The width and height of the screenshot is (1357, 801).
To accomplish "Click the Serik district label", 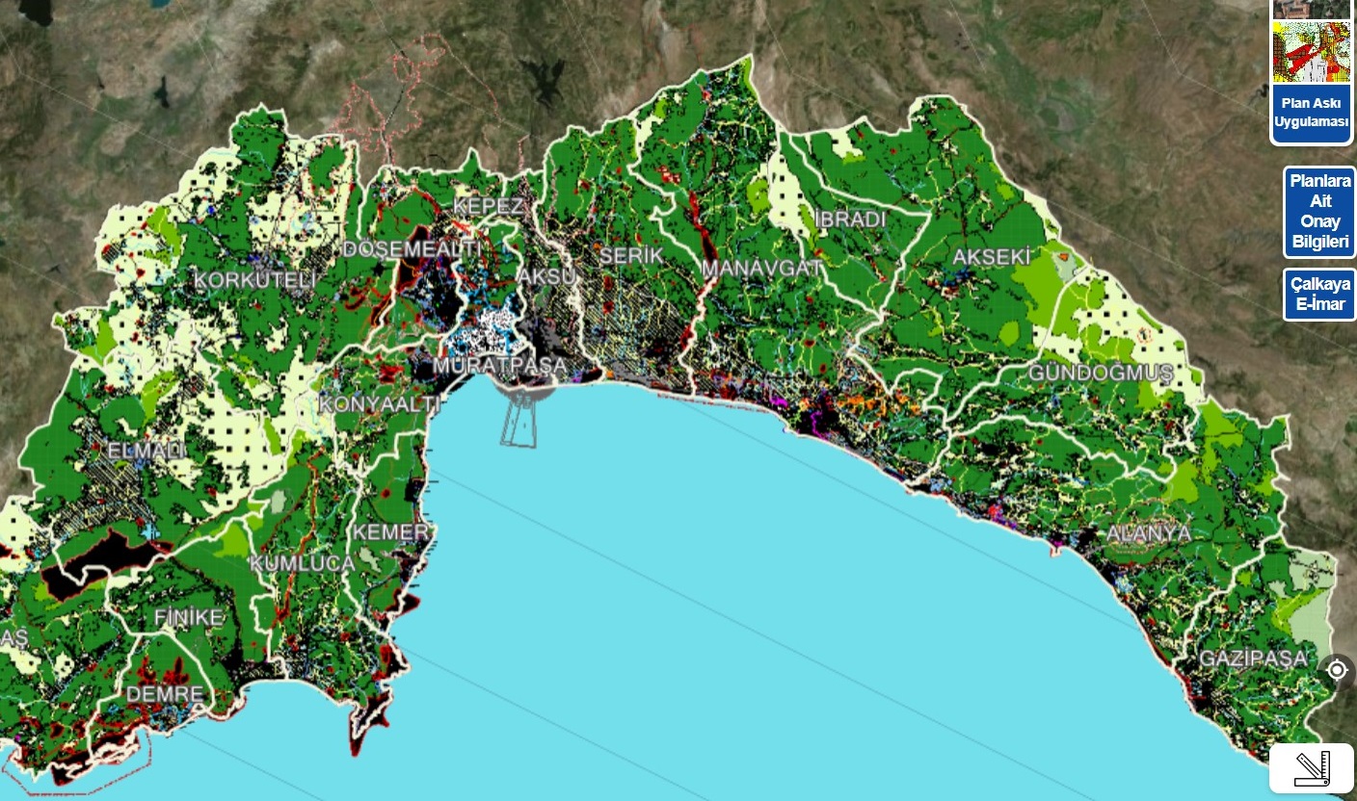I will tap(631, 256).
